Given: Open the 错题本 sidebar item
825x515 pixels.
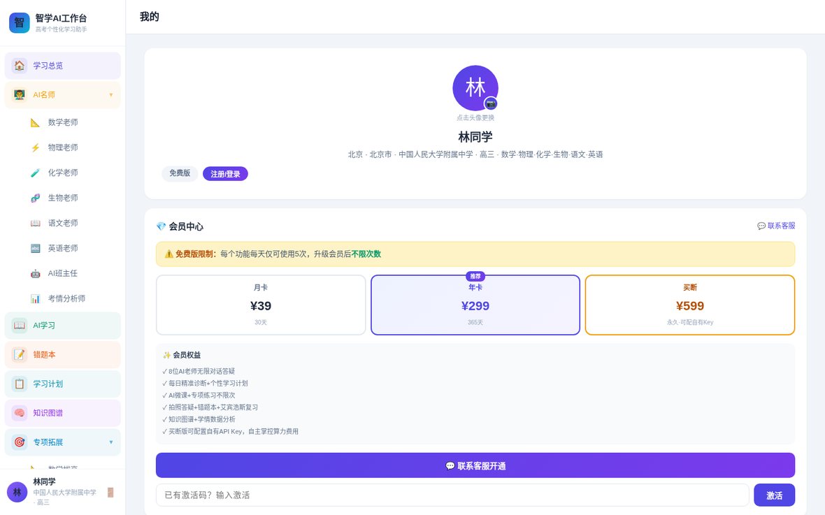Looking at the screenshot, I should tap(63, 354).
